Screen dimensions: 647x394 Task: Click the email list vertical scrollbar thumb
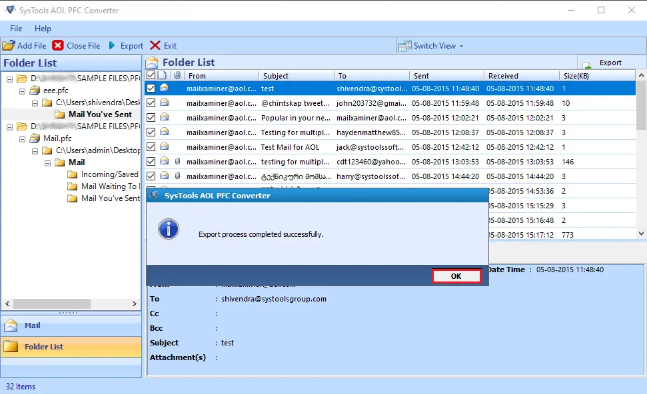[641, 105]
